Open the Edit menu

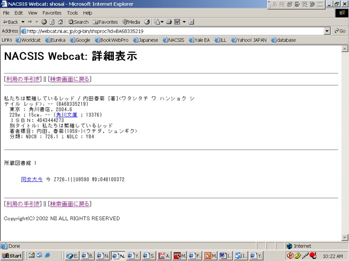(x=19, y=13)
